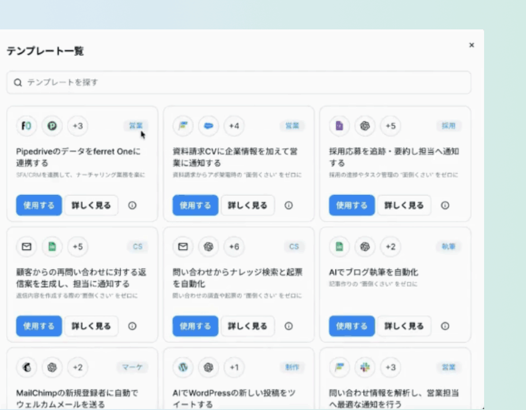Expand the +6 apps badge

pos(234,246)
